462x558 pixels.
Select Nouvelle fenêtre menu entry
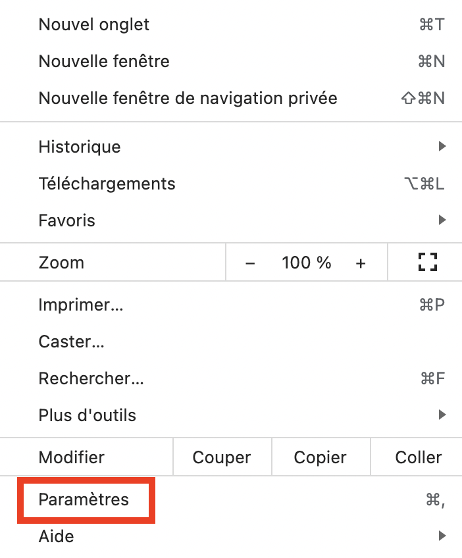(x=231, y=62)
